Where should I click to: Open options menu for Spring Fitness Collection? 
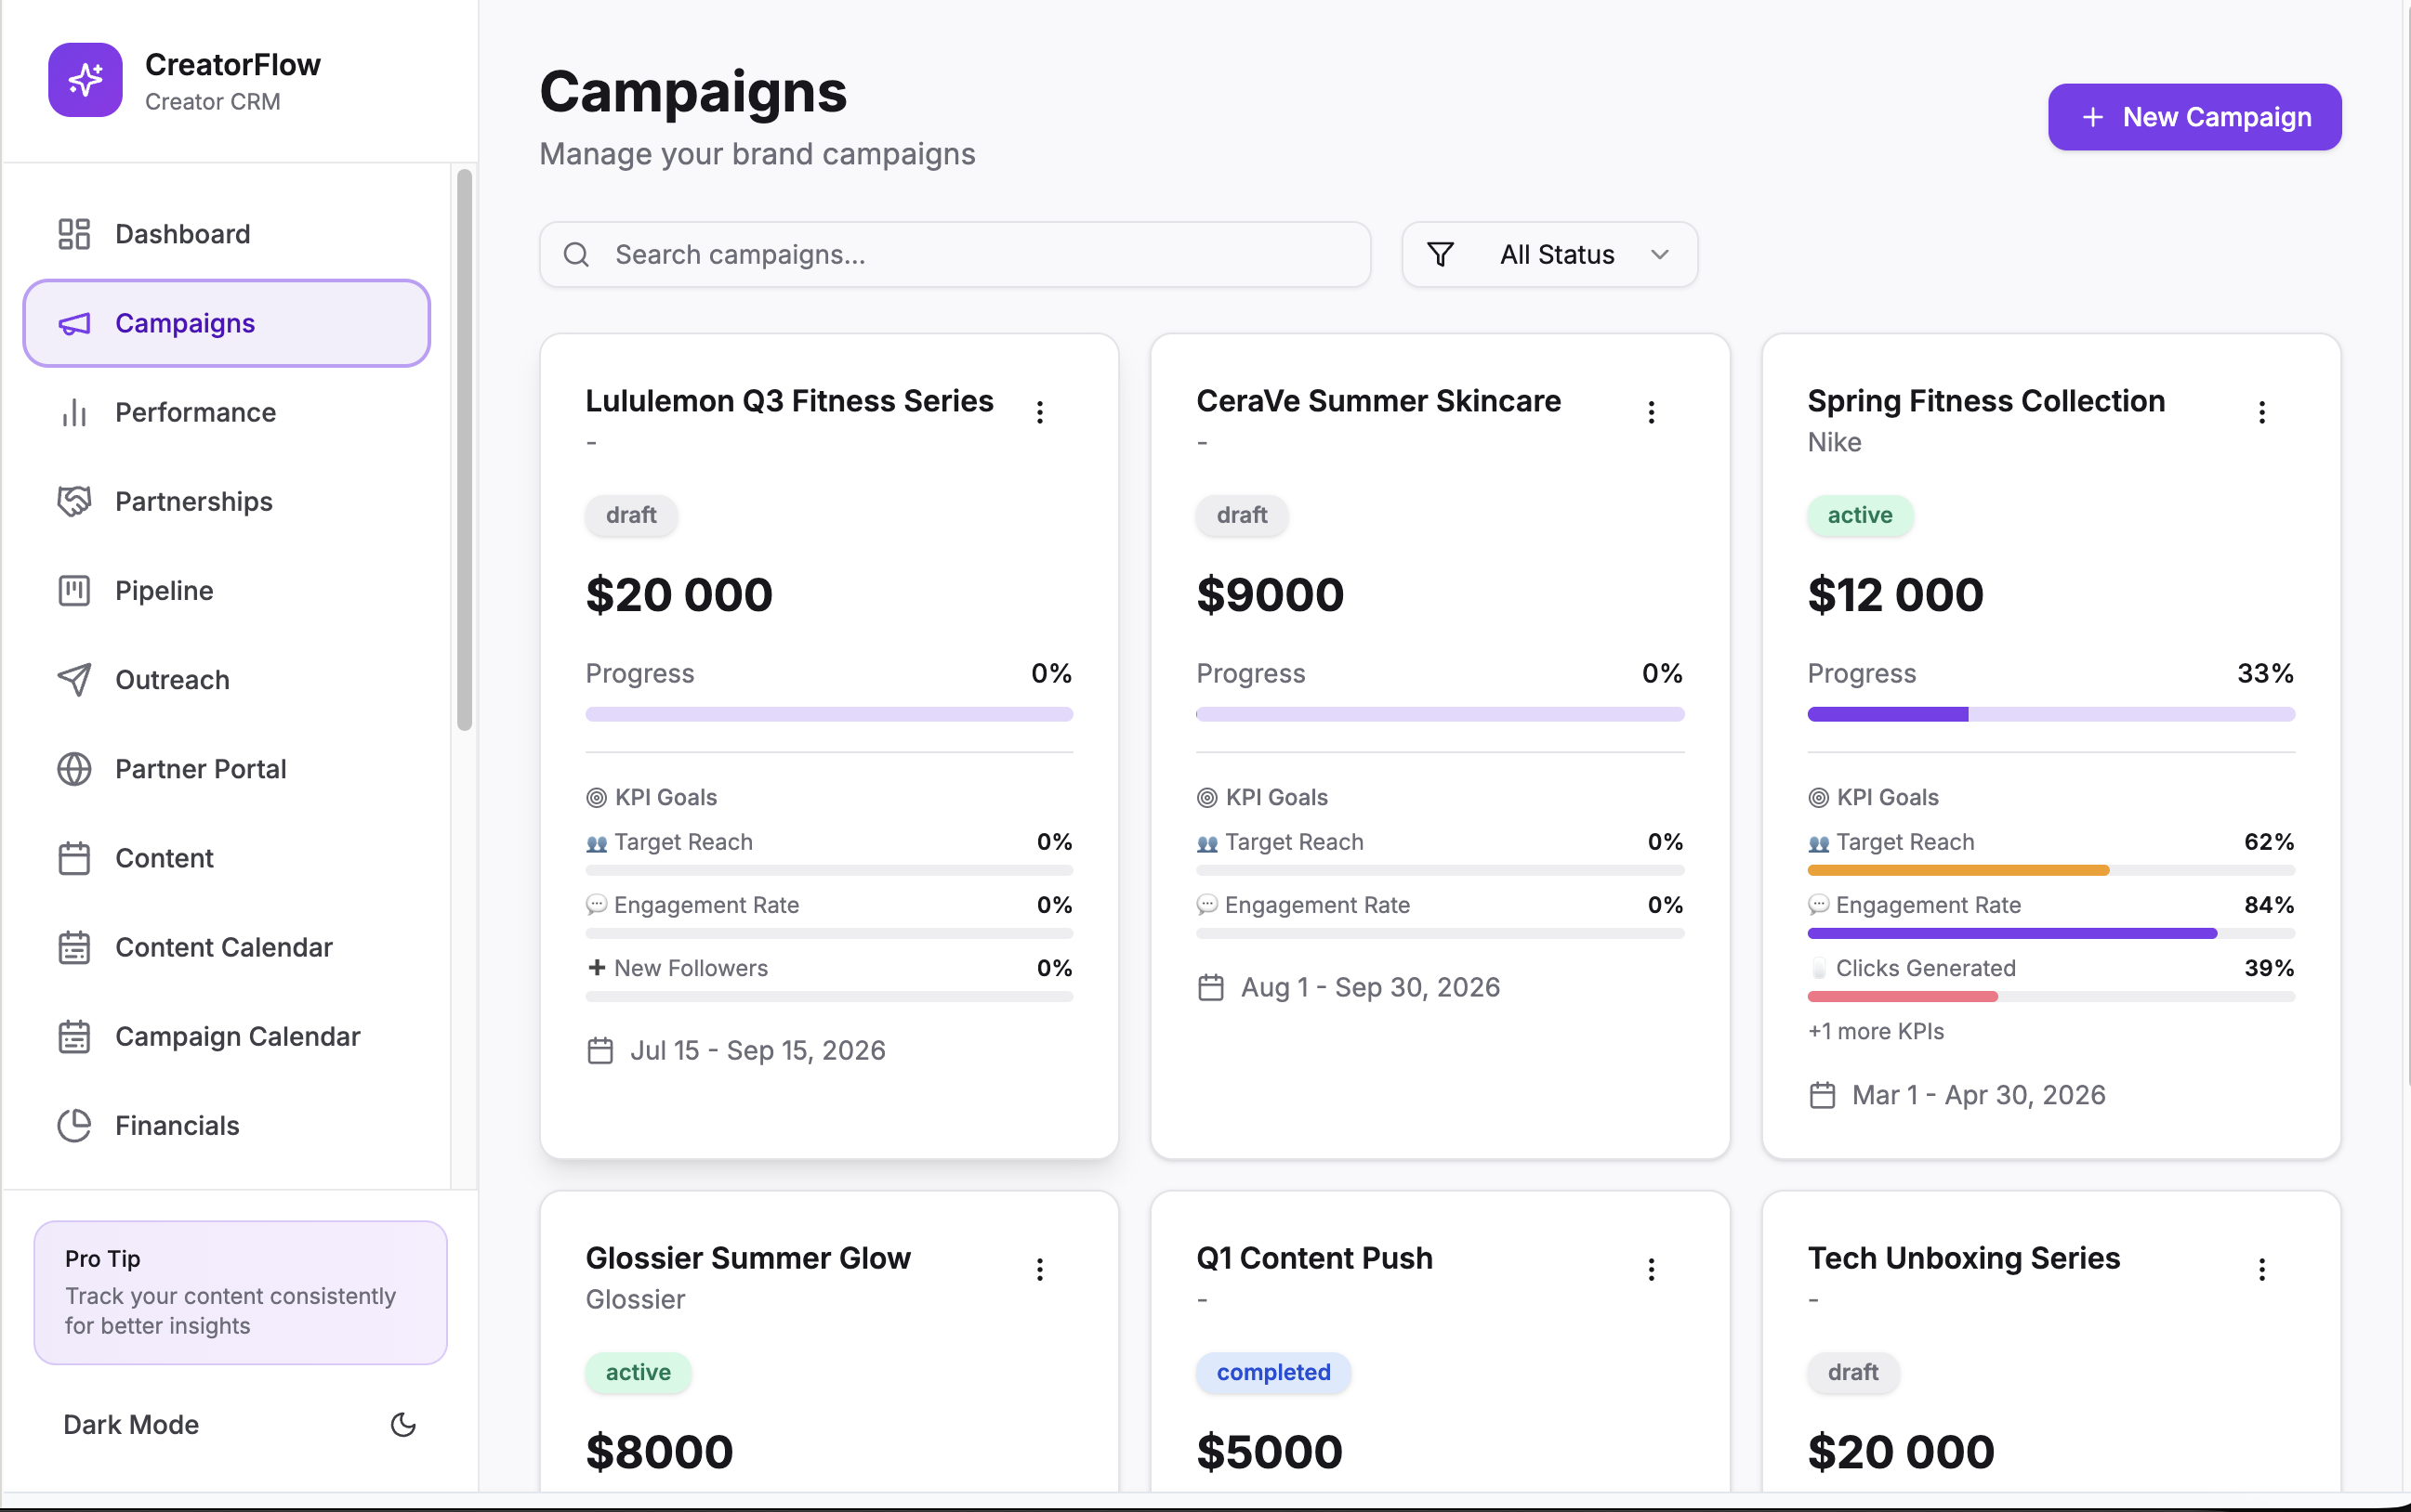tap(2262, 412)
